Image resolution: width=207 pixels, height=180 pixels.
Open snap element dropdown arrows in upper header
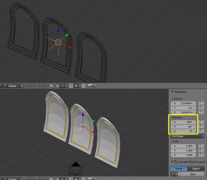[x=80, y=86]
